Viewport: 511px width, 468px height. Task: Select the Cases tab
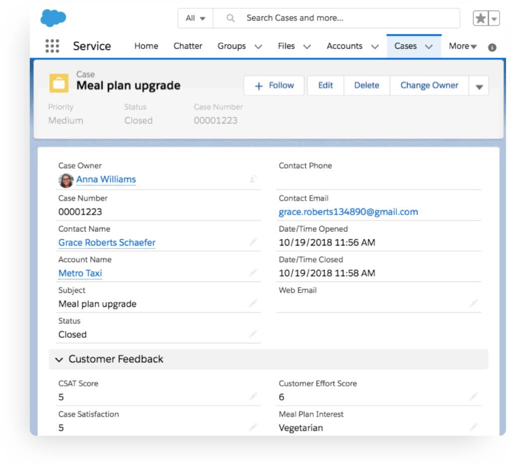click(x=405, y=46)
